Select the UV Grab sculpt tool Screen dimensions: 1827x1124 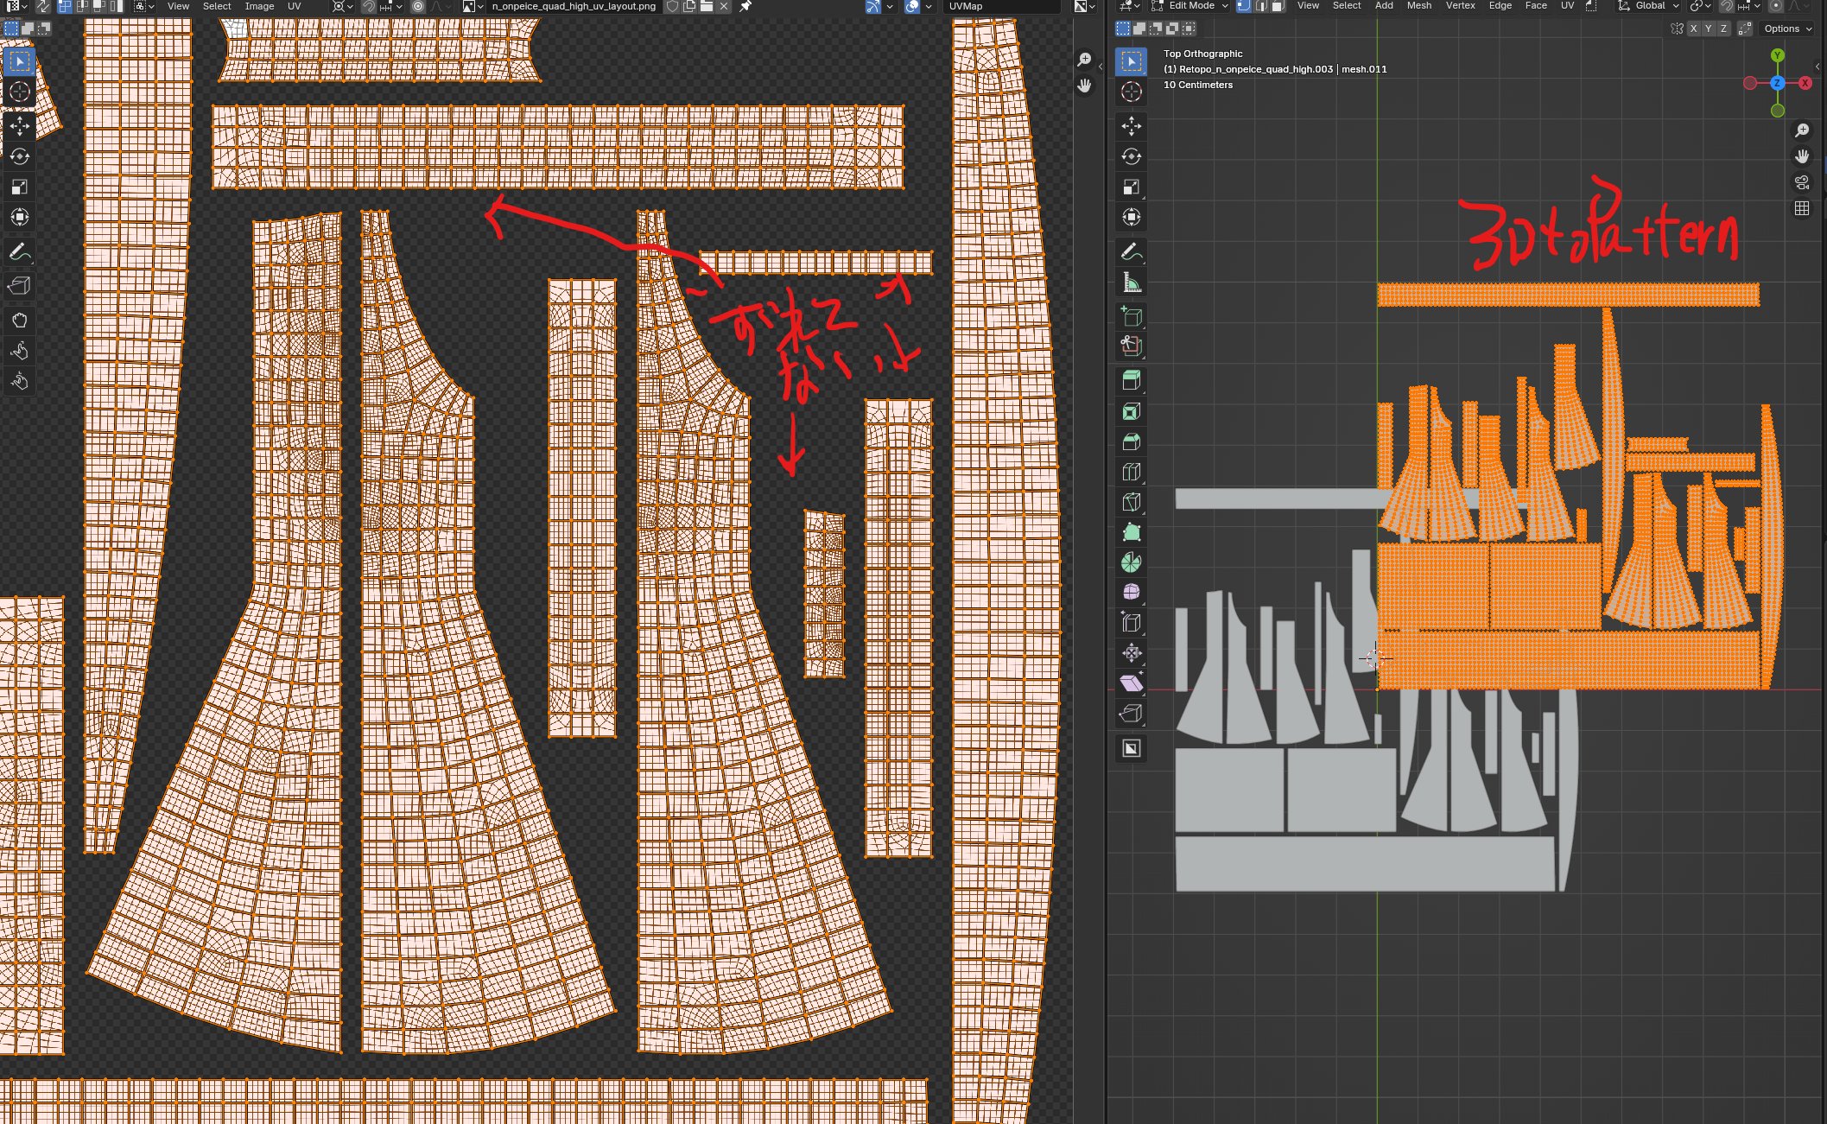point(19,321)
